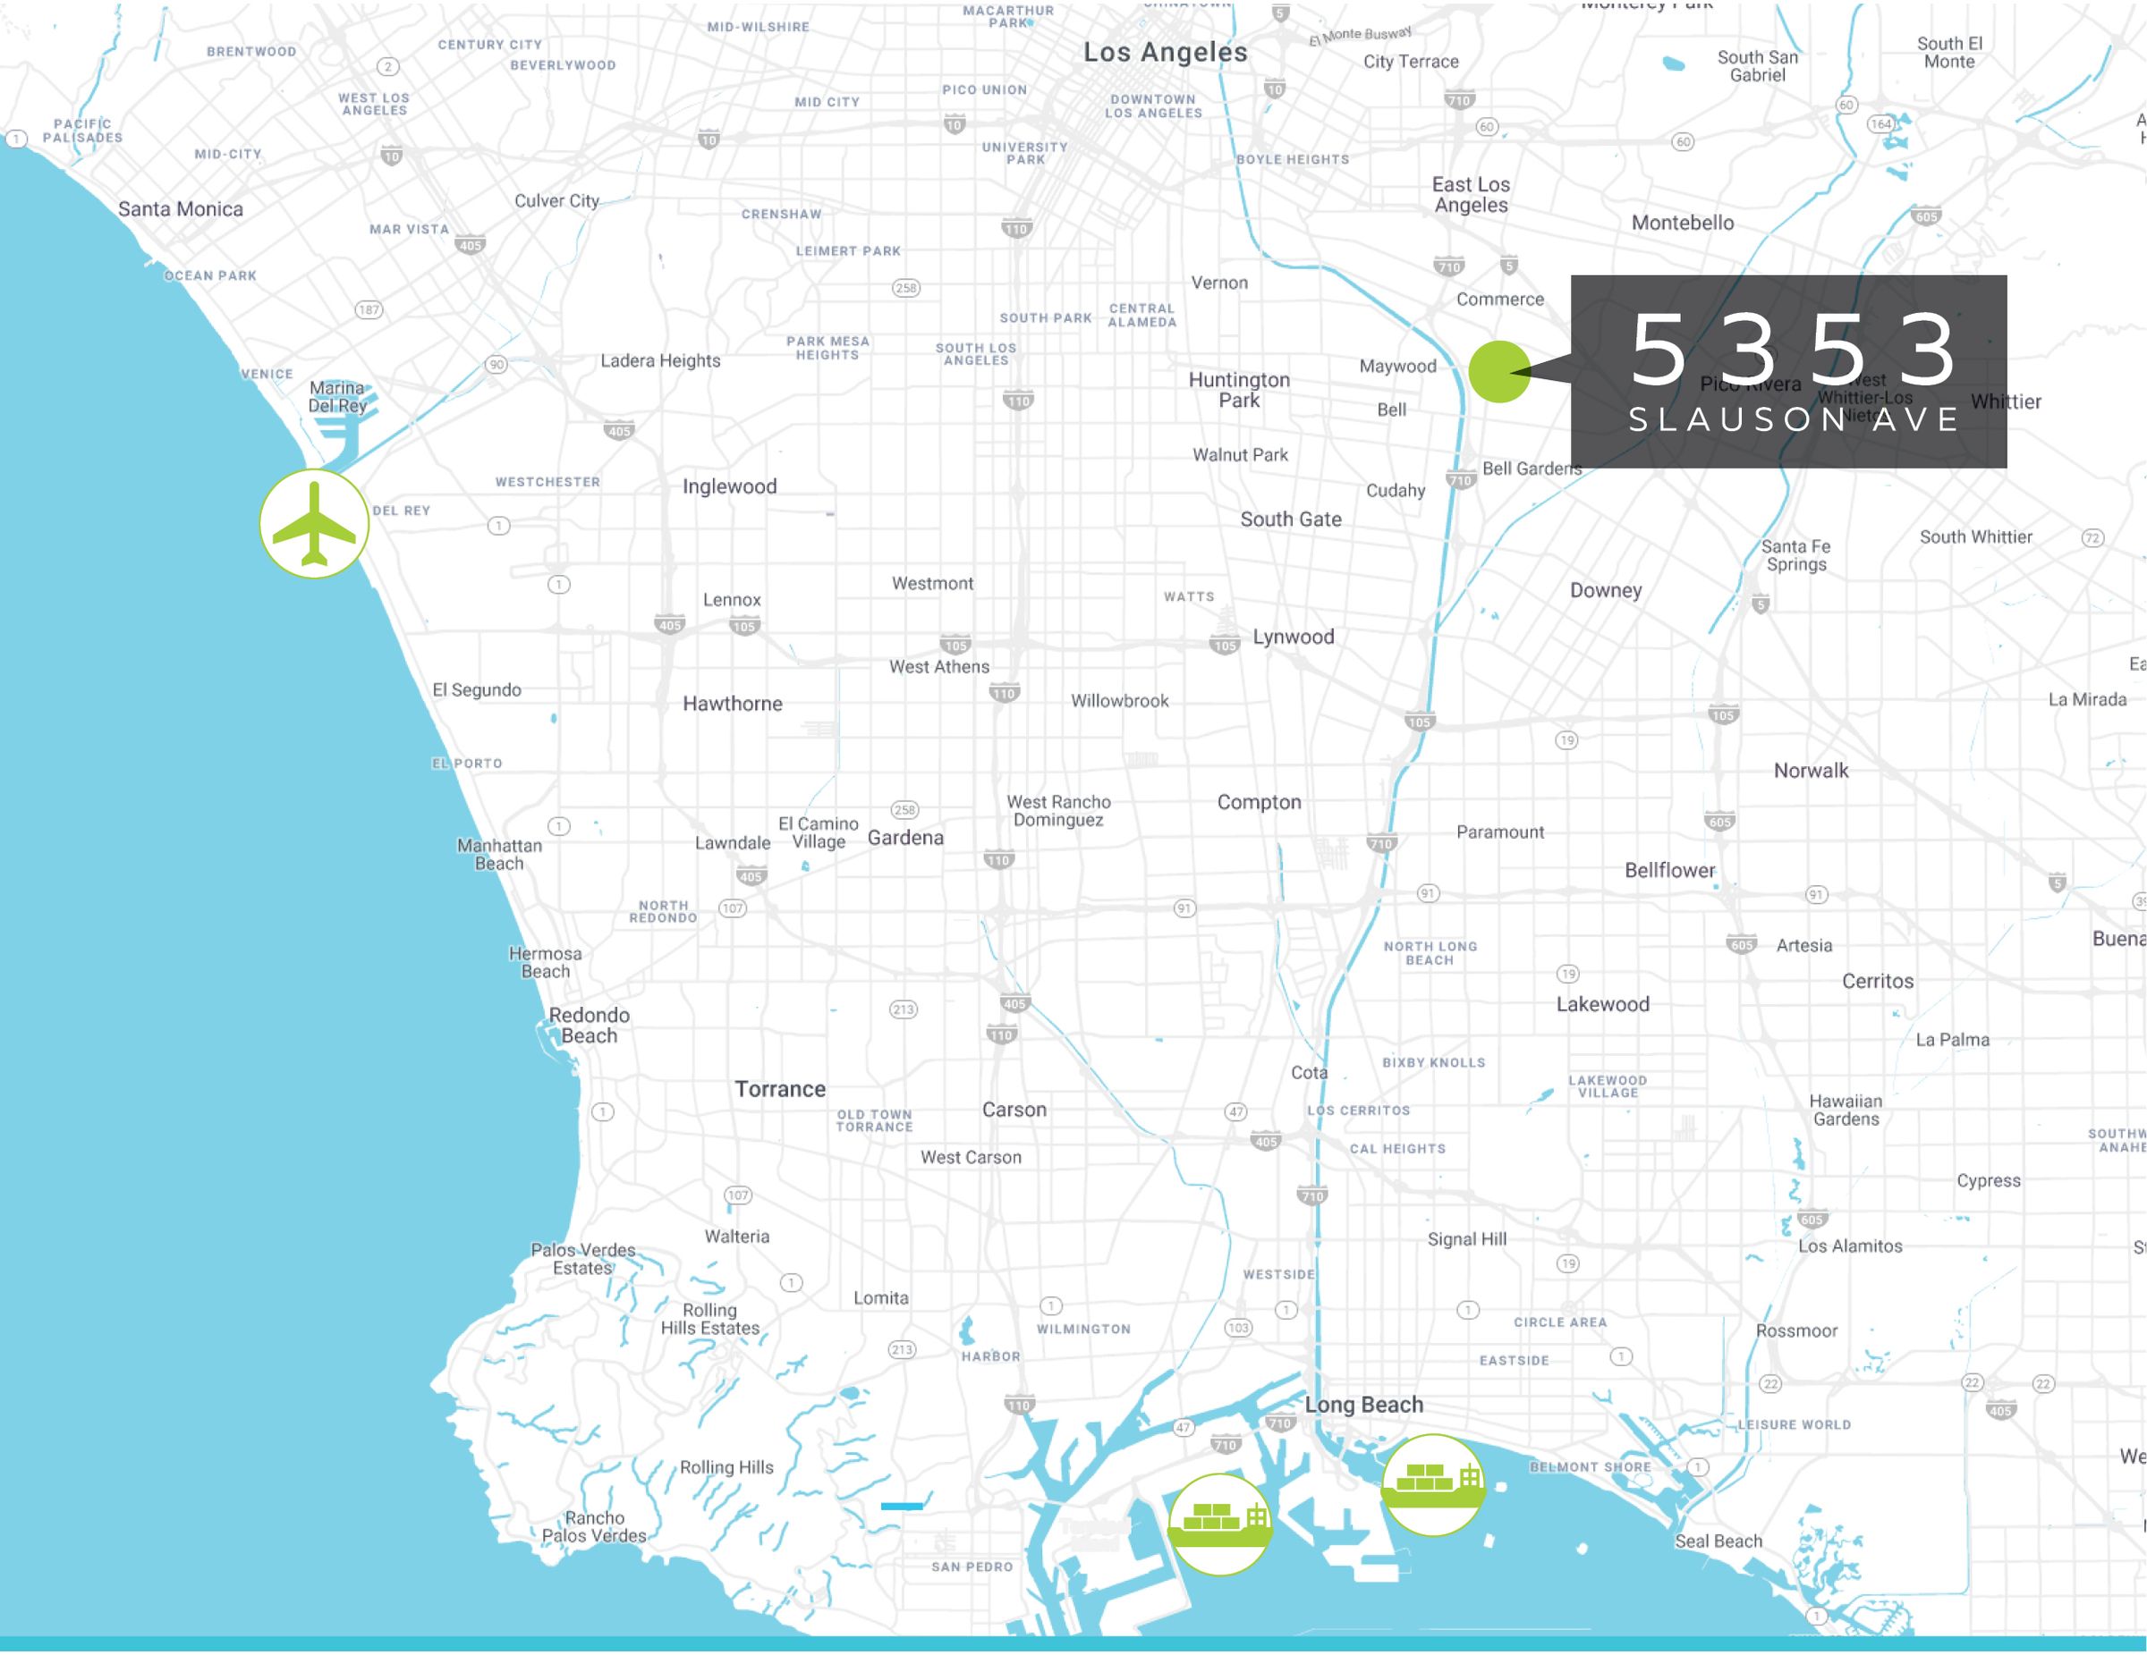Click the cargo ship icon below Long Beach
The image size is (2147, 1655).
click(1433, 1484)
